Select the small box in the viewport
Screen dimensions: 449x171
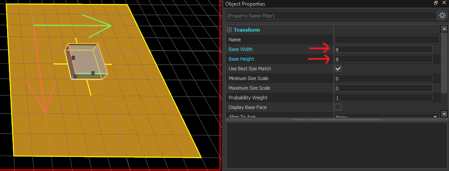pyautogui.click(x=87, y=62)
